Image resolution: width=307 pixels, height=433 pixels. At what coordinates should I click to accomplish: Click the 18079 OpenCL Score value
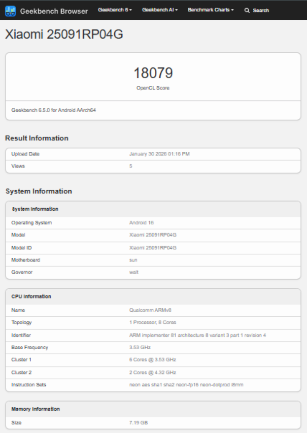pyautogui.click(x=153, y=73)
